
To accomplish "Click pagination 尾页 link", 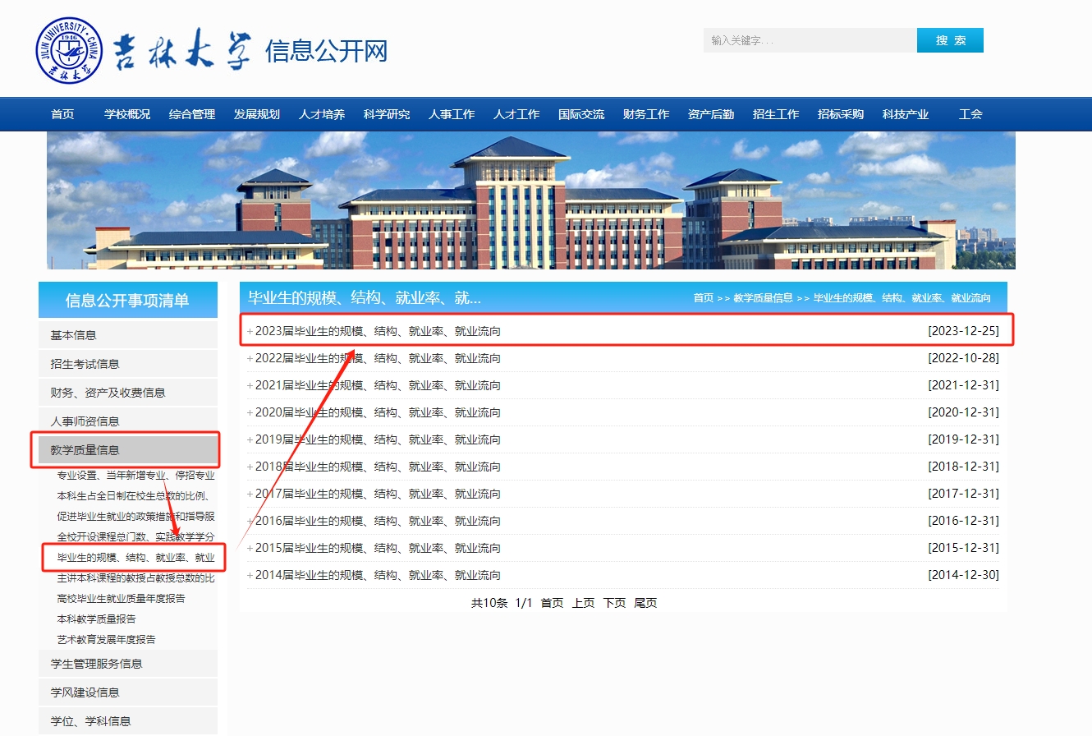I will (x=645, y=603).
